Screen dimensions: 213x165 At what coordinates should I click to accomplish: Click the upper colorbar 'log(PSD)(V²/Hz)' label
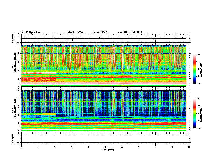202,70
